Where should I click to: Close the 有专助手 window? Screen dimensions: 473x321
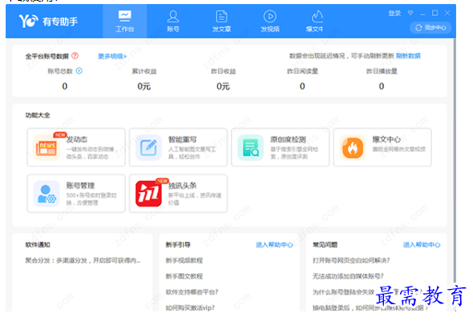[447, 13]
